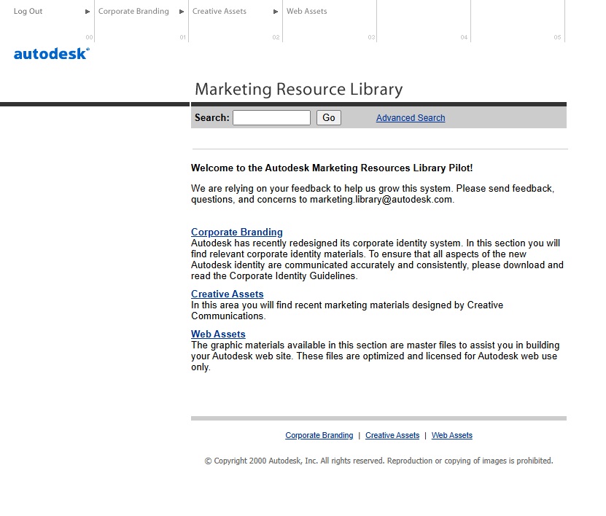Open Corporate Branding in the top navigation bar

[133, 12]
